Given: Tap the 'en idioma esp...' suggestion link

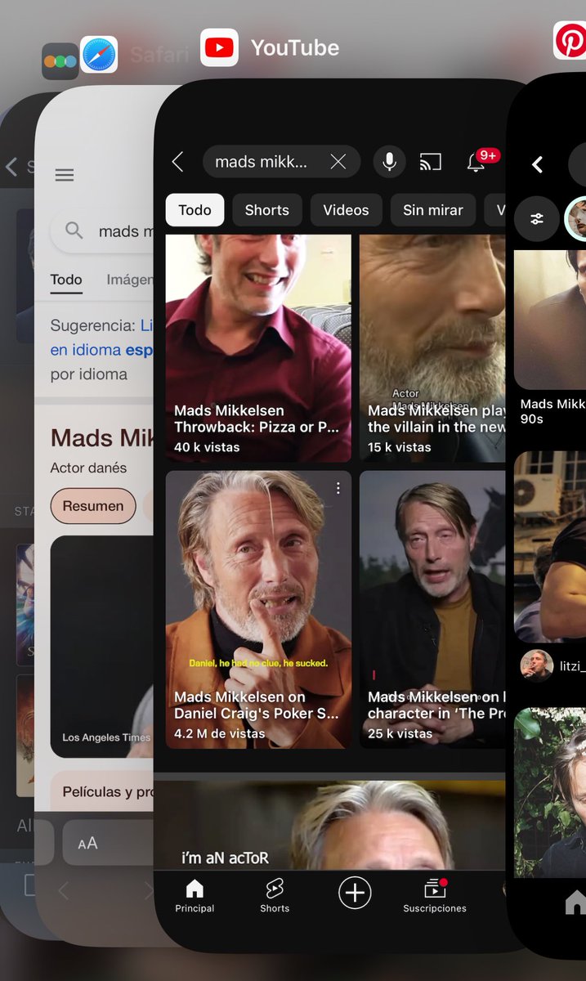Looking at the screenshot, I should coord(101,349).
